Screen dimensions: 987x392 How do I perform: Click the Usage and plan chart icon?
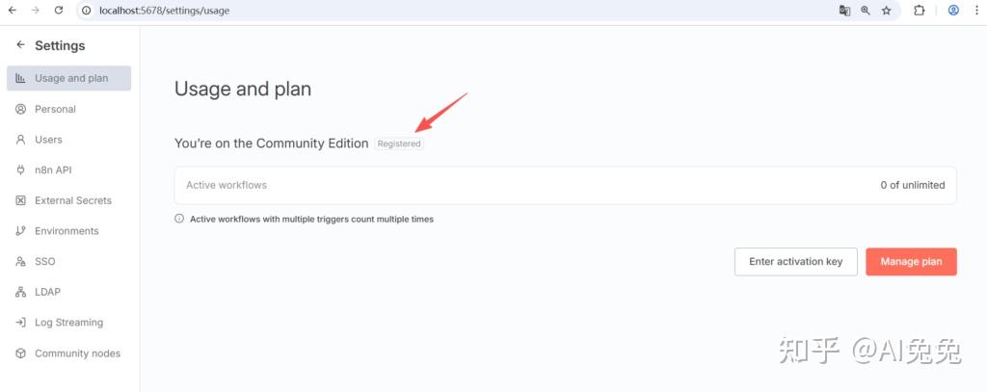click(x=21, y=78)
